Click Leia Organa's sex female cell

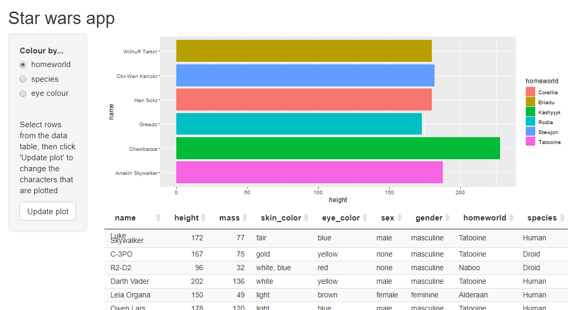(x=387, y=295)
